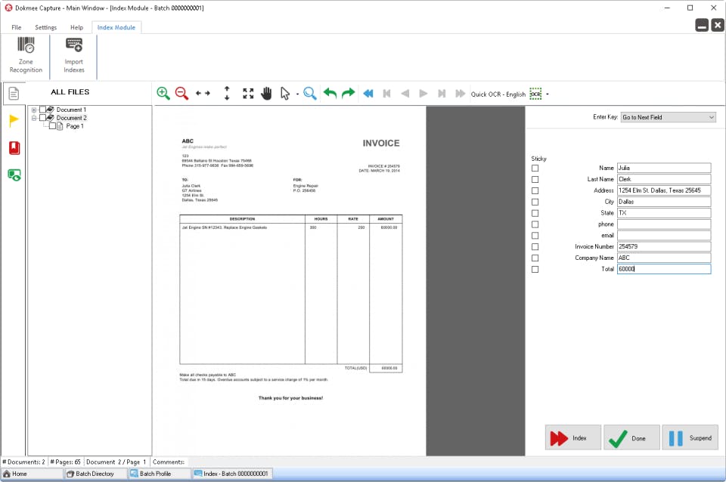Open the Settings menu
Viewport: 726px width, 482px height.
tap(46, 27)
